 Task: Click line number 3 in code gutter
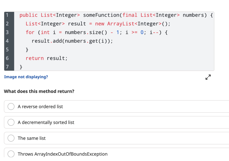point(7,32)
